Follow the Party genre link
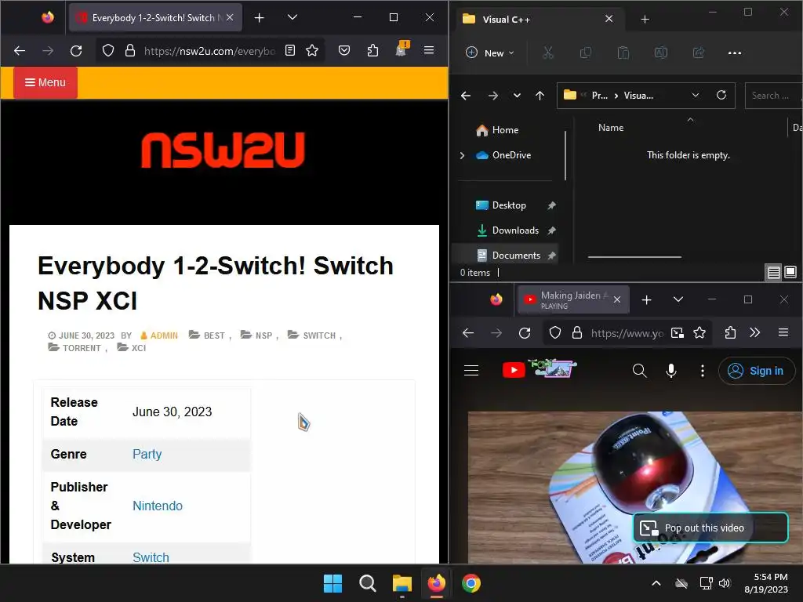Screen dimensions: 803x602 click(147, 454)
